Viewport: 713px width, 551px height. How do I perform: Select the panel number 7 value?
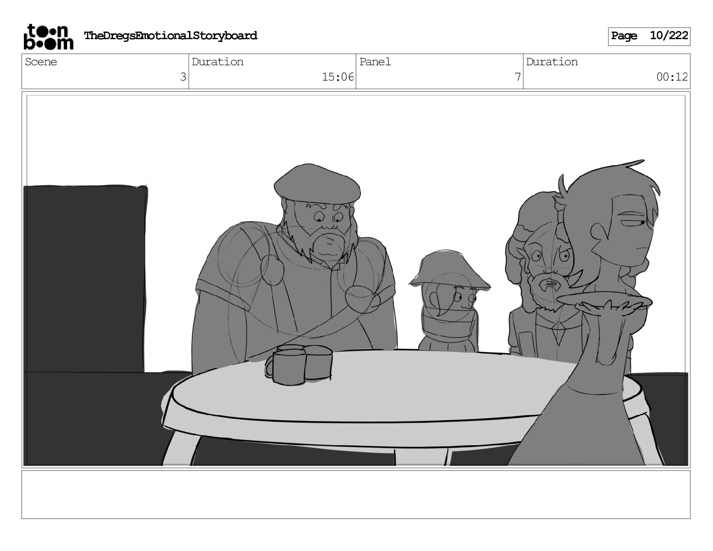pos(518,77)
